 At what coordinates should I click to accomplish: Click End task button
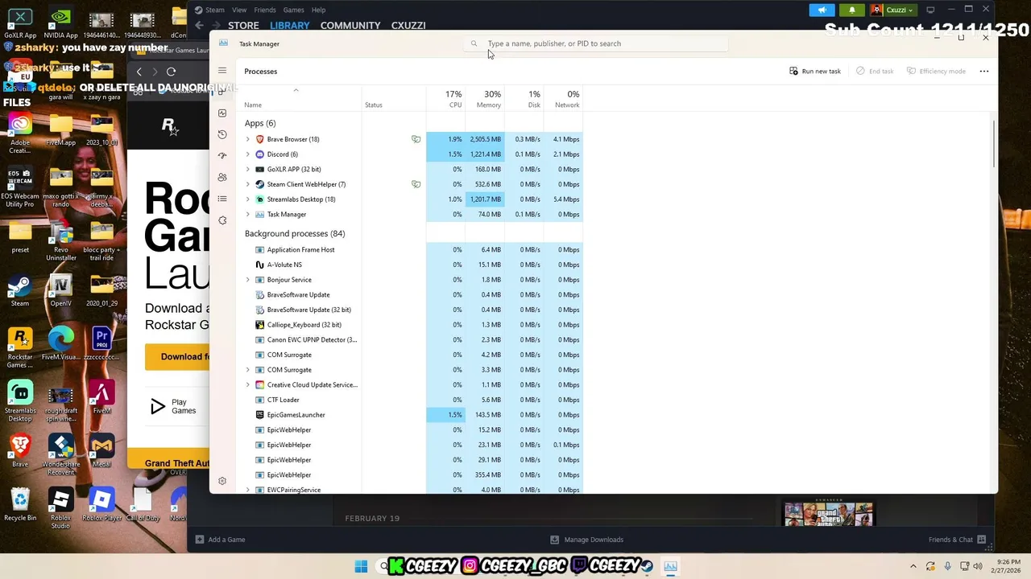875,71
